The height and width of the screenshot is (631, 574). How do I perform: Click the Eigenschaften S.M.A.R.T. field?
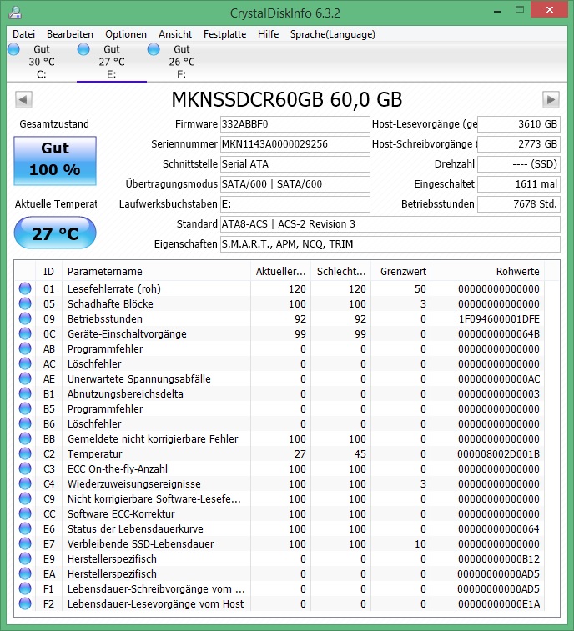(390, 244)
